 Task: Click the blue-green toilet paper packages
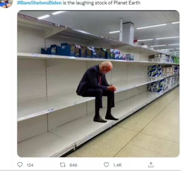tap(155, 78)
